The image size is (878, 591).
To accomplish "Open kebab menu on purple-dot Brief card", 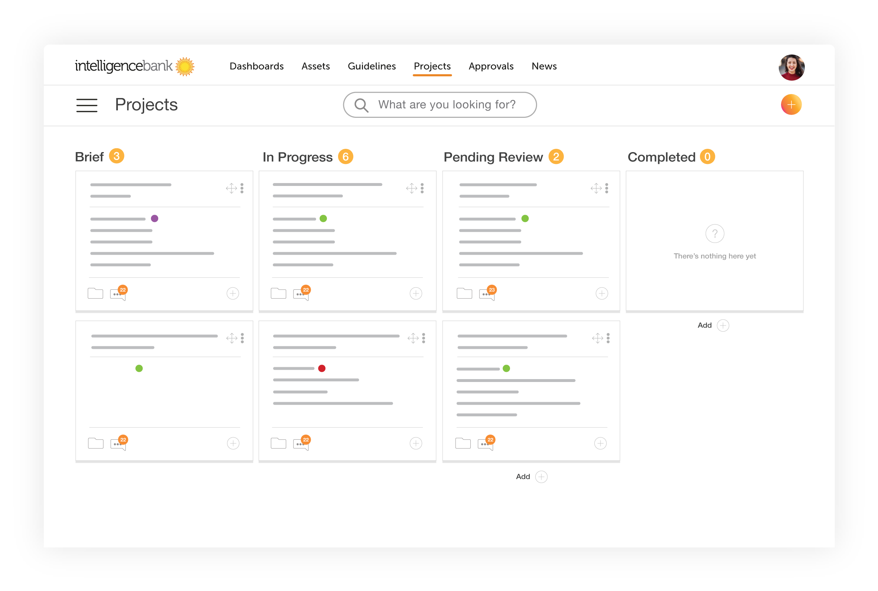I will pyautogui.click(x=242, y=188).
